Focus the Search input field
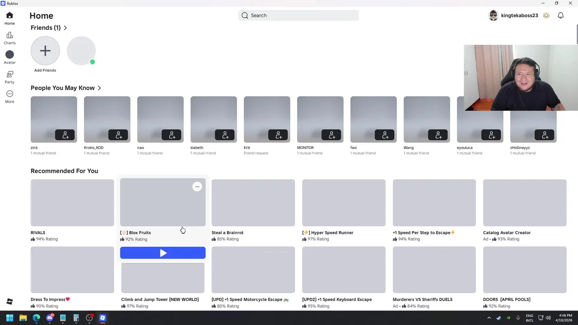Viewport: 578px width, 325px height. click(x=298, y=15)
